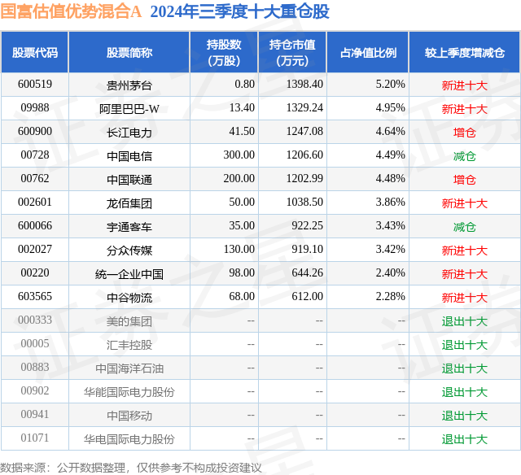Select stock code 00728
The width and height of the screenshot is (521, 475).
click(x=35, y=155)
